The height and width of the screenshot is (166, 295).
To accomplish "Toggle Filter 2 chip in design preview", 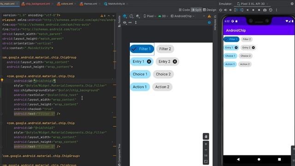I will pyautogui.click(x=165, y=49).
